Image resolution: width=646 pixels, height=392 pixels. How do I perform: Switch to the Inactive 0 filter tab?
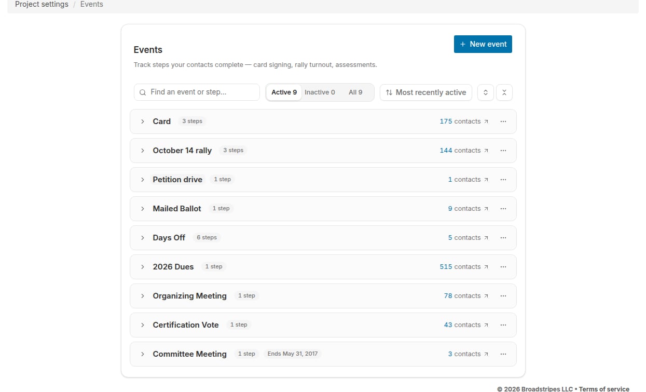tap(320, 92)
